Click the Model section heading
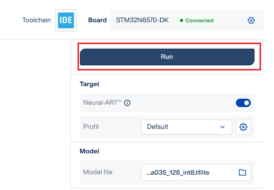274x190 pixels. pos(89,151)
